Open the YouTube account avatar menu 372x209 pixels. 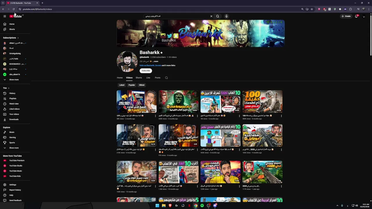[364, 16]
